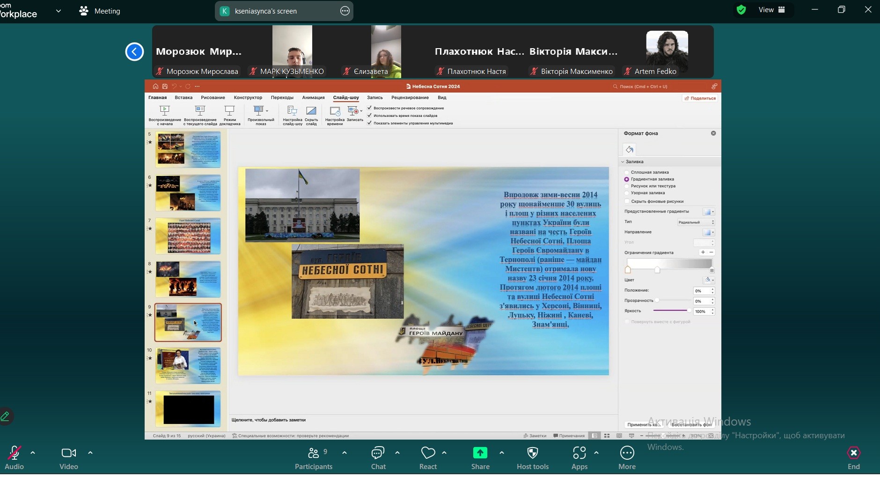Switch to Reading view icon in status bar
Viewport: 880px width, 477px height.
(x=619, y=436)
